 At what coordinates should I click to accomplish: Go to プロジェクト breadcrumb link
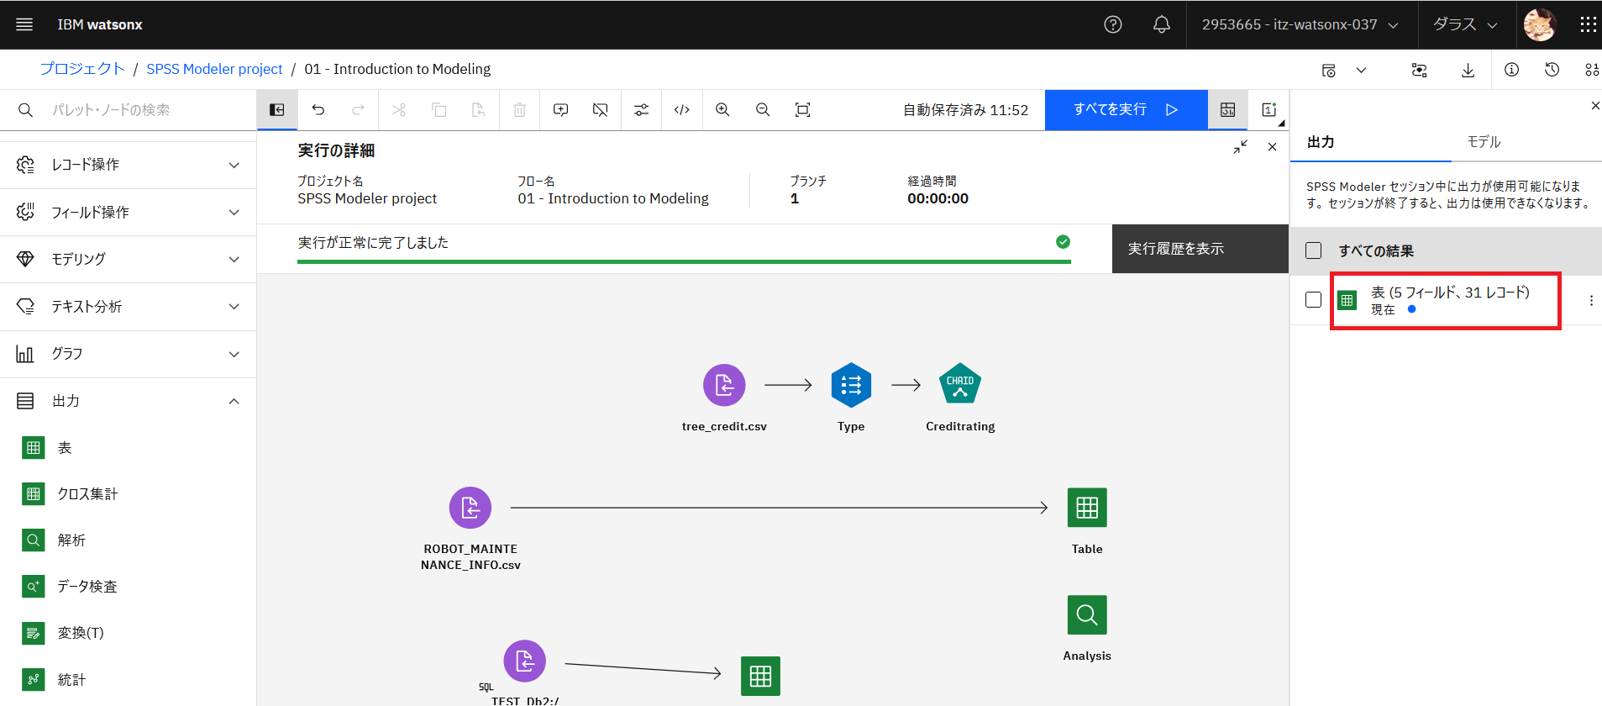click(82, 69)
